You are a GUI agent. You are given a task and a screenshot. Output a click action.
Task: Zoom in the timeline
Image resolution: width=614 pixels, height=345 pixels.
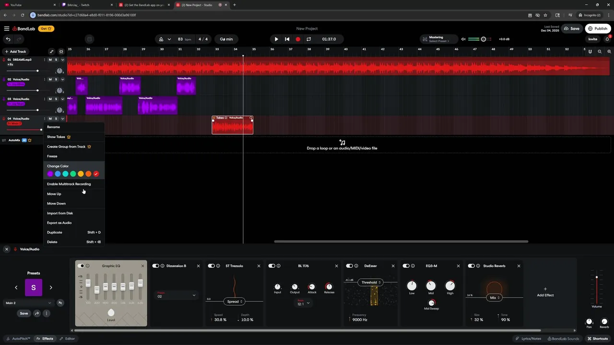pos(609,51)
